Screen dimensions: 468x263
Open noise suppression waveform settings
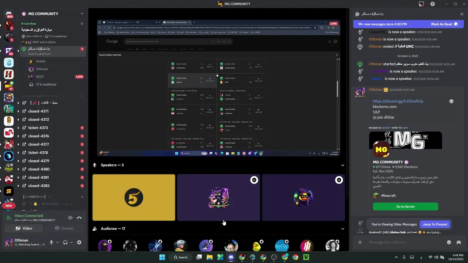pyautogui.click(x=70, y=218)
